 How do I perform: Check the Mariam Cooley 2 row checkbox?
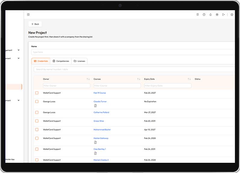pyautogui.click(x=37, y=160)
